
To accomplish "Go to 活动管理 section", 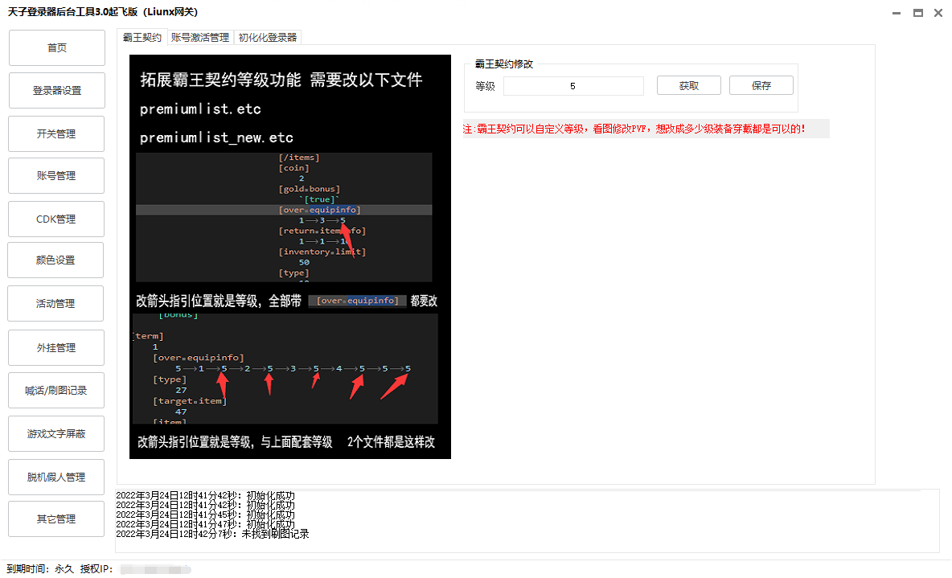I will point(55,304).
